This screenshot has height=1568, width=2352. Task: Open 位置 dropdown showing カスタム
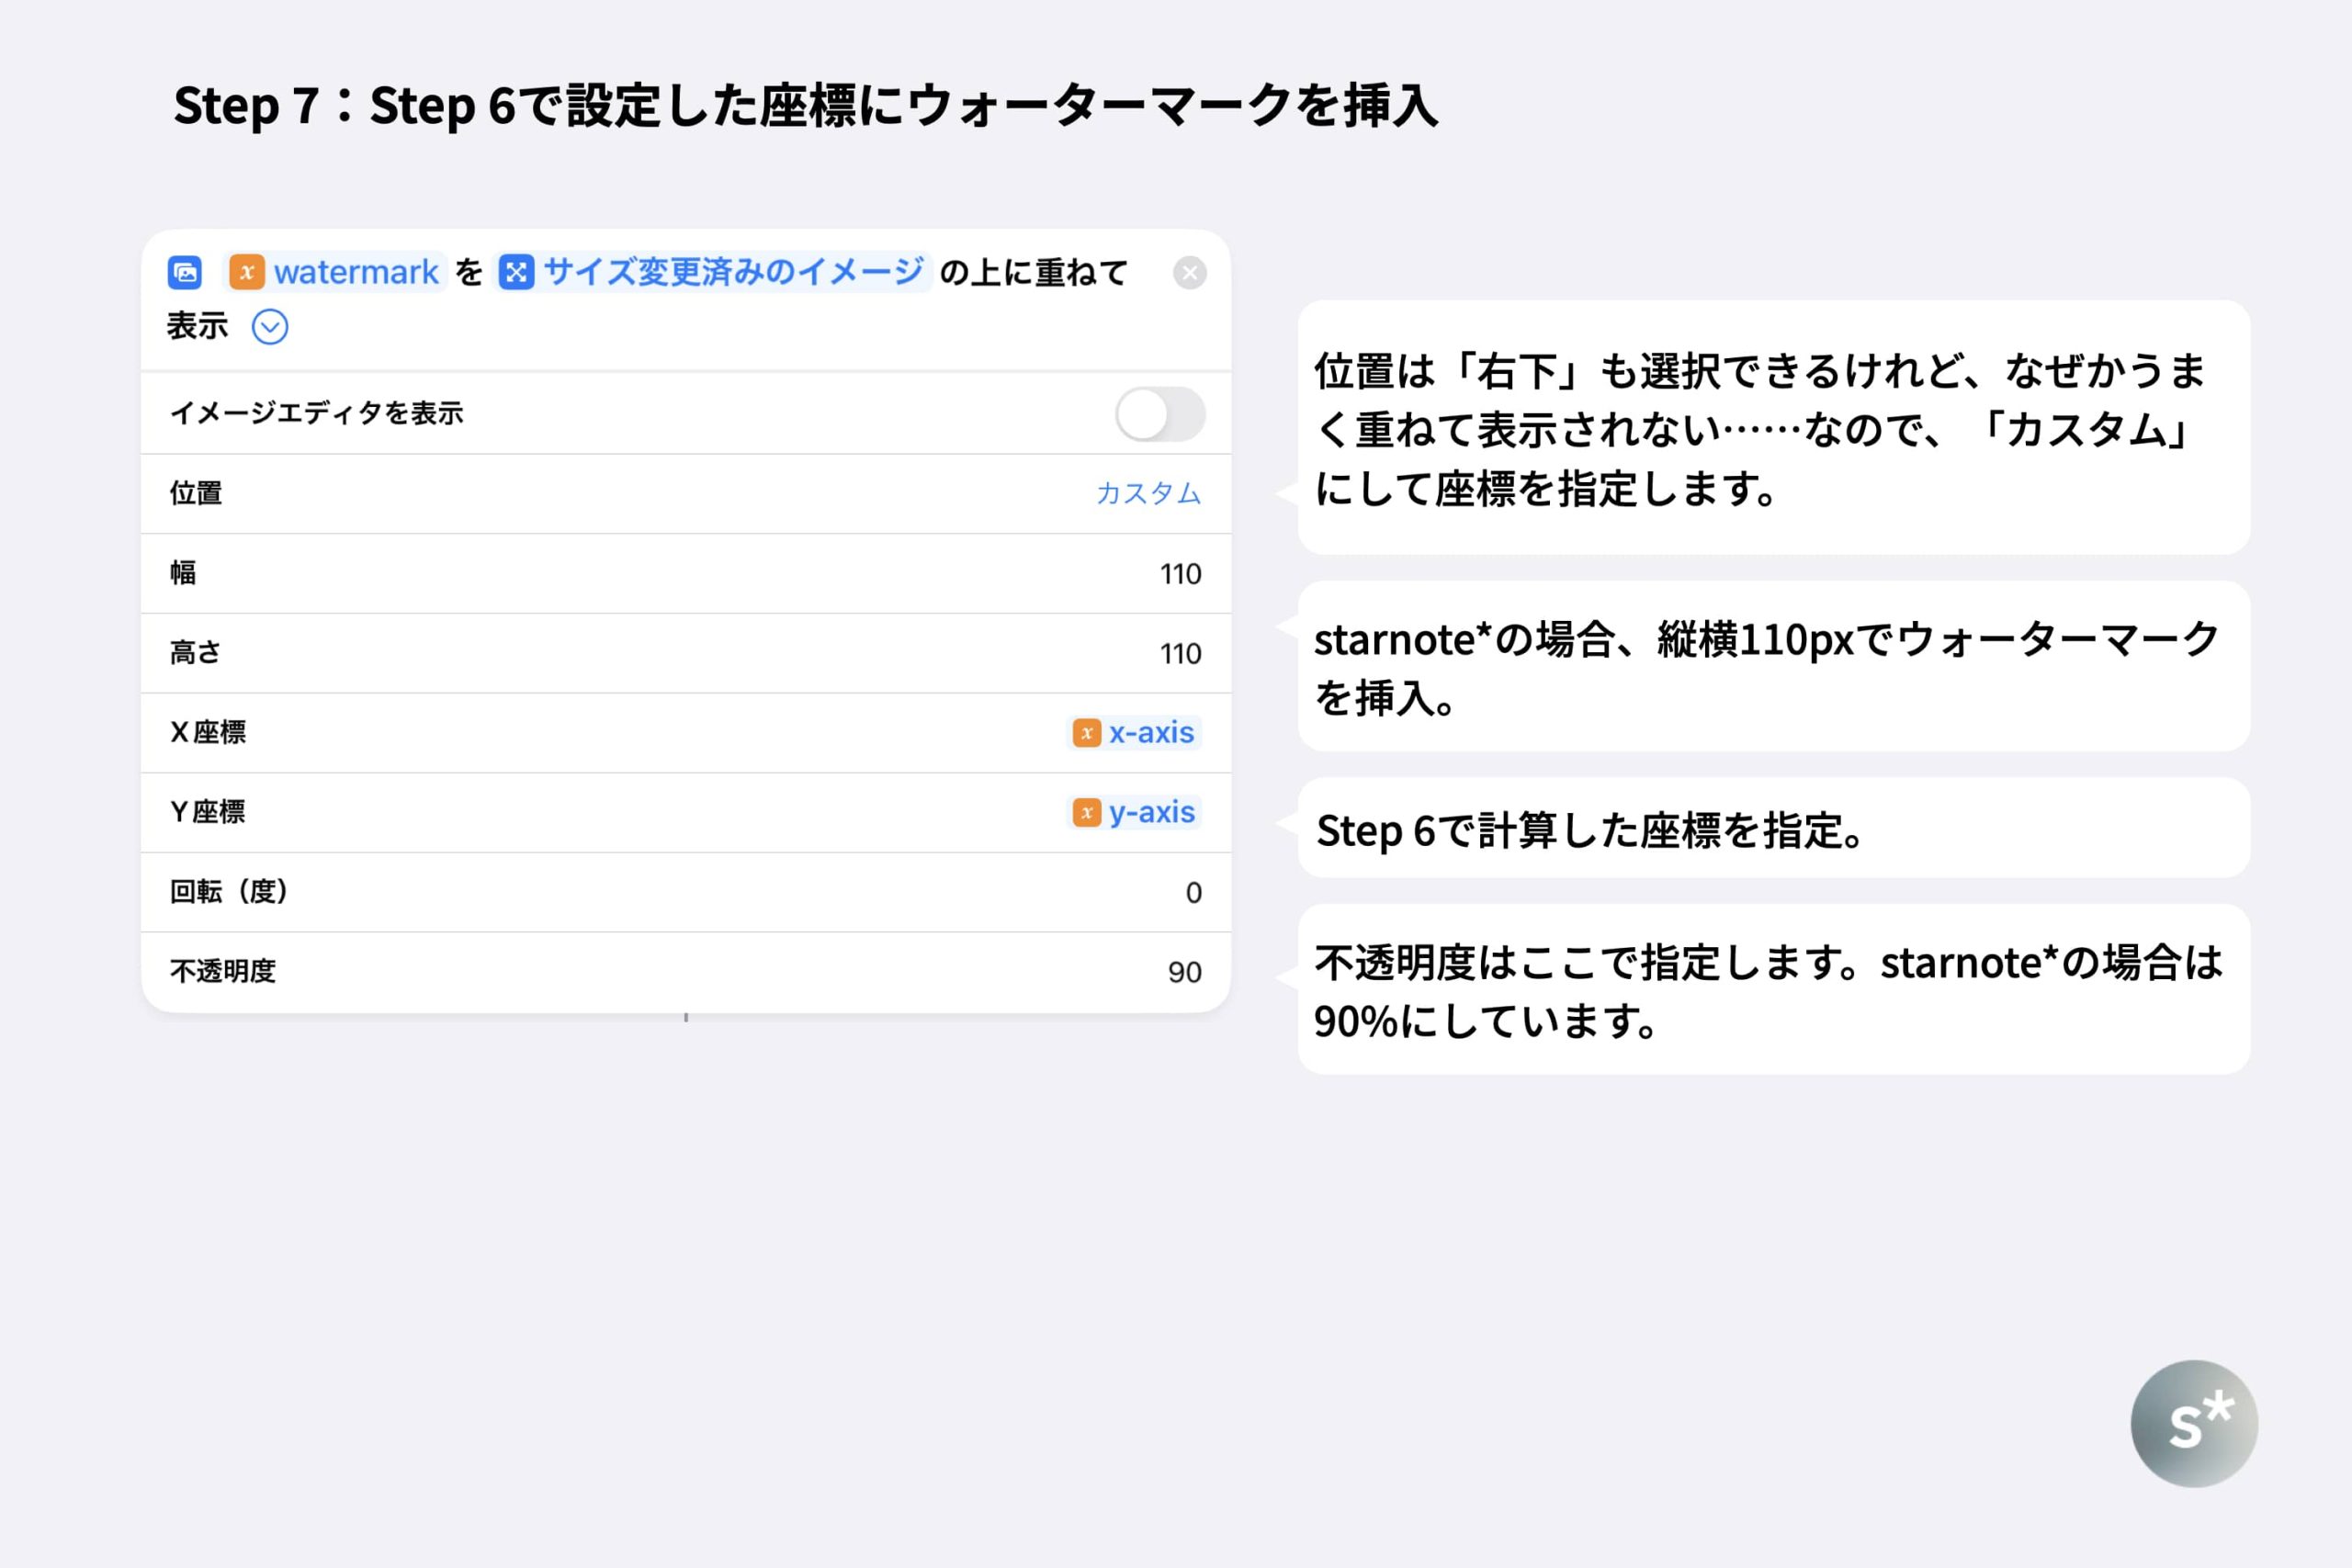1148,493
